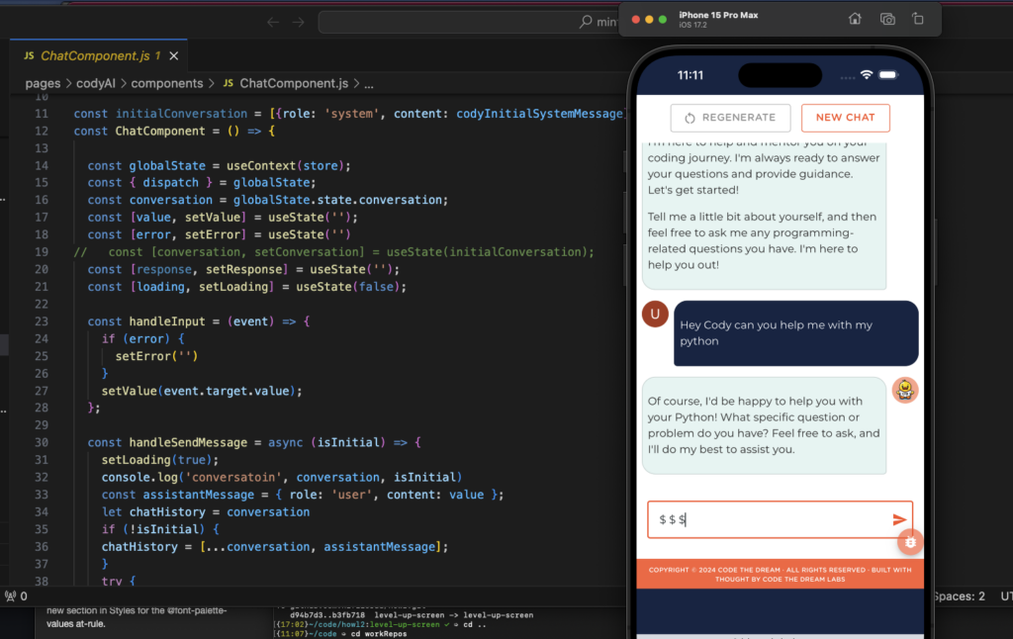Take a simulator screenshot via camera icon

(887, 19)
